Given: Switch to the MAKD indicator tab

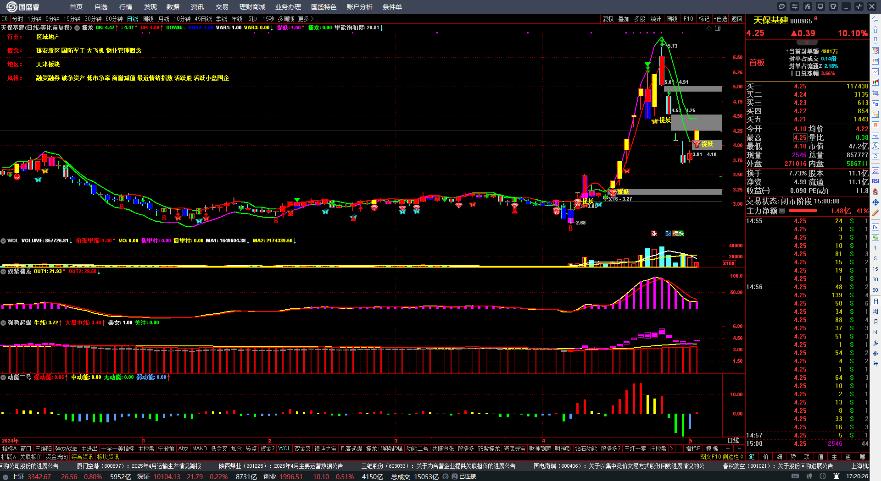Looking at the screenshot, I should (200, 448).
